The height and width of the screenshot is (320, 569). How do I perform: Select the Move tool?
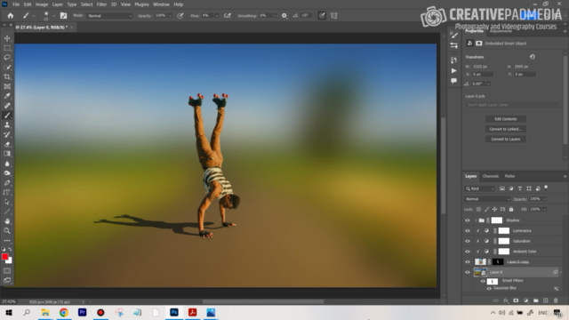point(7,38)
